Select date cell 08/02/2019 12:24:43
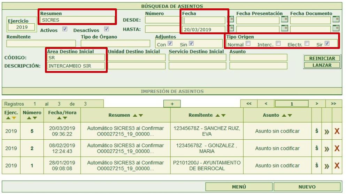 62,148
